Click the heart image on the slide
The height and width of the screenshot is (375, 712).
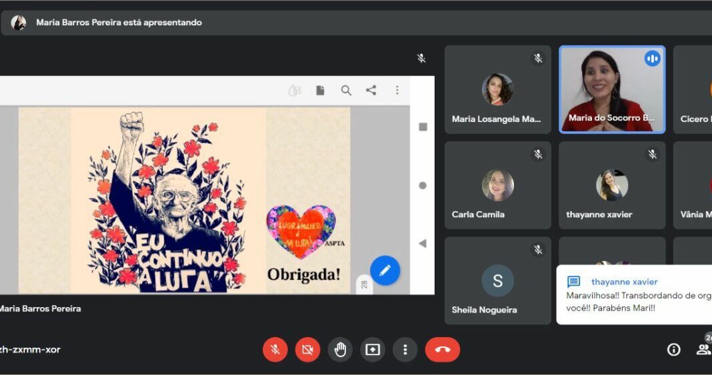301,231
